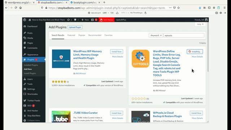
Task: Open Comments in sidebar
Action: [x=32, y=48]
